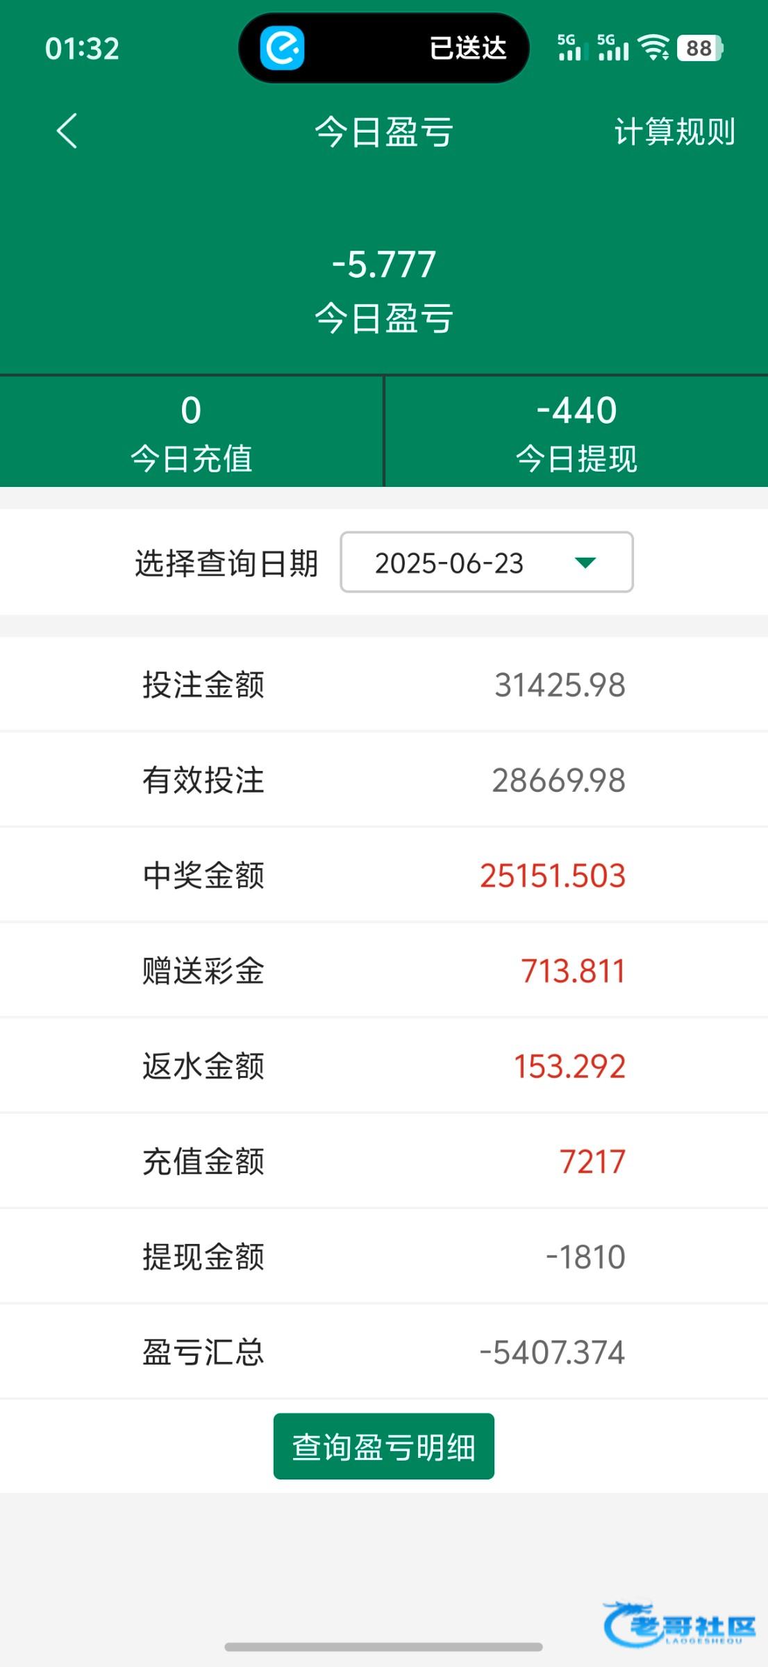Screen dimensions: 768x1667
Task: Select the 2025-06-23 date field
Action: pyautogui.click(x=449, y=563)
